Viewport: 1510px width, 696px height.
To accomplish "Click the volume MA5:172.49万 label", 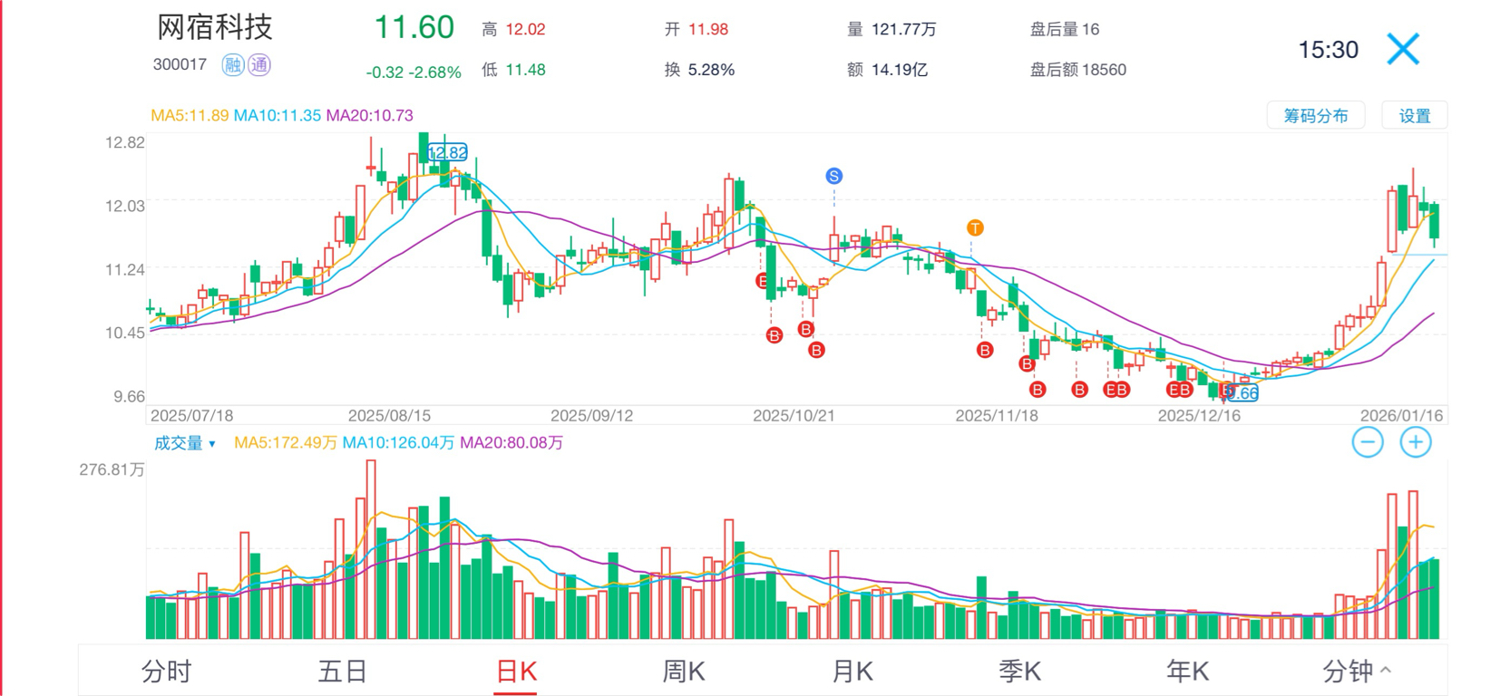I will [286, 443].
